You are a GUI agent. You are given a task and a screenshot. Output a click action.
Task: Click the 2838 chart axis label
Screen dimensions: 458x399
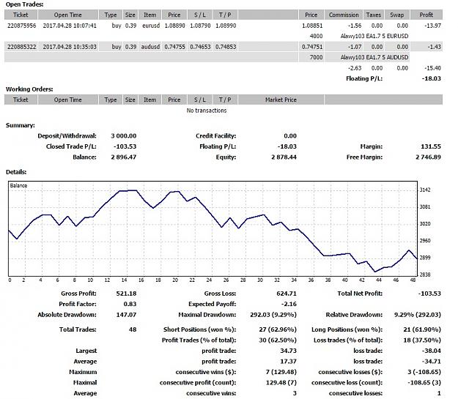pos(425,275)
